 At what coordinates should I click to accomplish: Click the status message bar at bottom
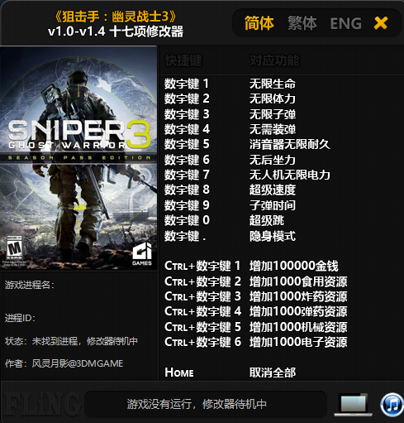[x=205, y=404]
